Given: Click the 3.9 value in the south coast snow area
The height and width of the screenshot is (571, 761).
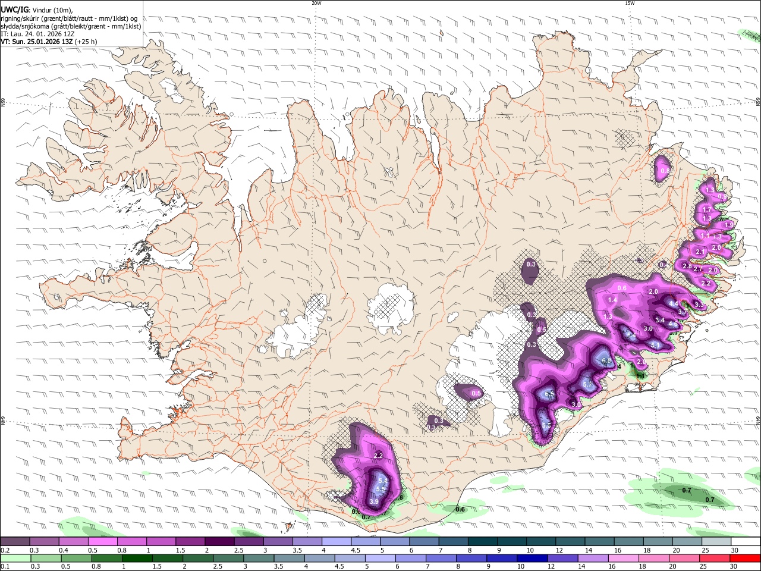Looking at the screenshot, I should tap(374, 502).
